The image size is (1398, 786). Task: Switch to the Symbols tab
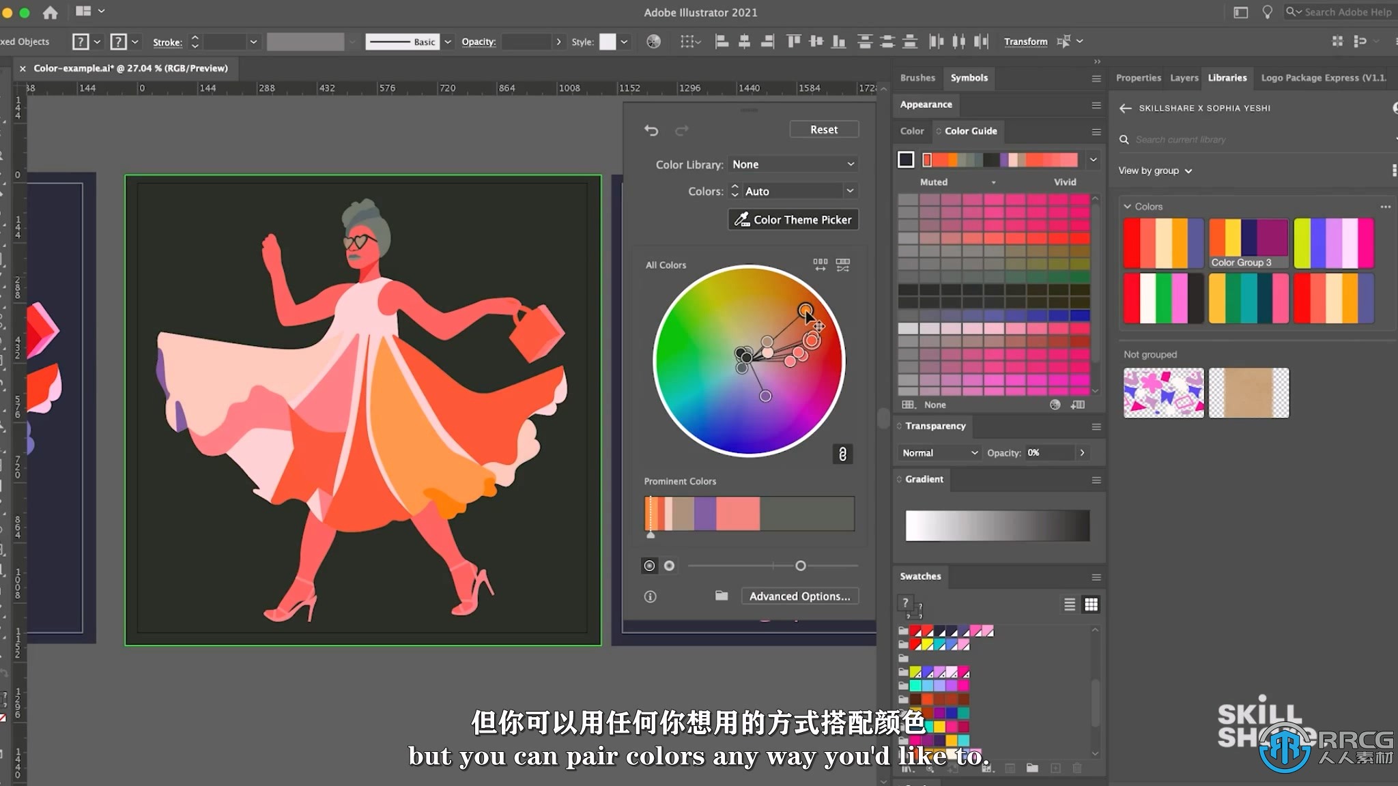969,78
